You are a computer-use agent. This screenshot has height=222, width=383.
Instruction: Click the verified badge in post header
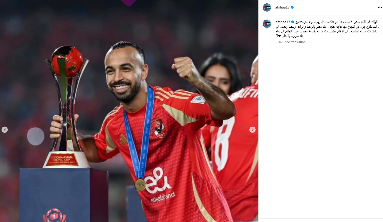[292, 7]
